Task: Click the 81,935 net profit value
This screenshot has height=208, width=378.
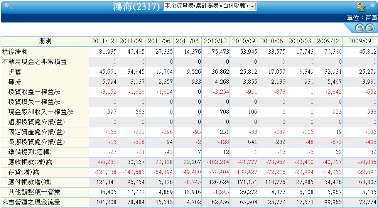Action: [x=108, y=52]
